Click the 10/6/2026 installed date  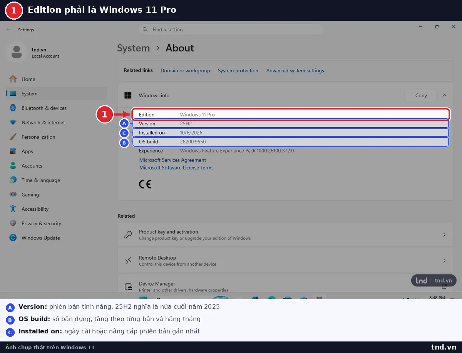click(x=191, y=133)
